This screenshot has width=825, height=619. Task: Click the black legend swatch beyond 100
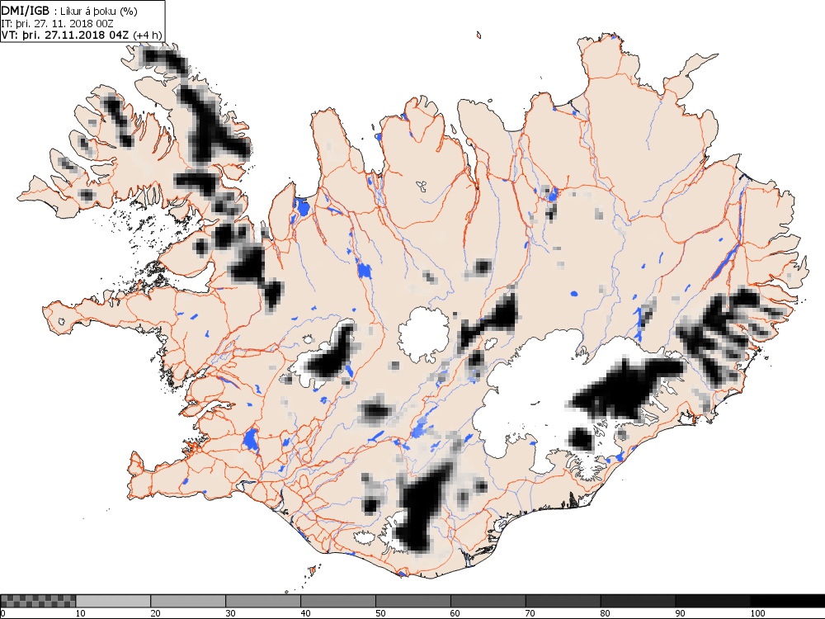[x=788, y=601]
